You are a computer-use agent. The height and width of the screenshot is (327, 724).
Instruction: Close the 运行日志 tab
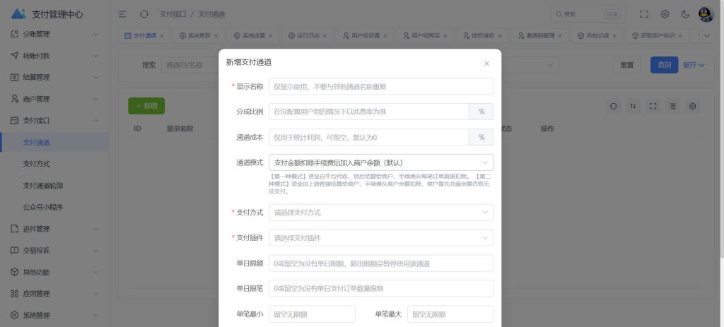325,36
